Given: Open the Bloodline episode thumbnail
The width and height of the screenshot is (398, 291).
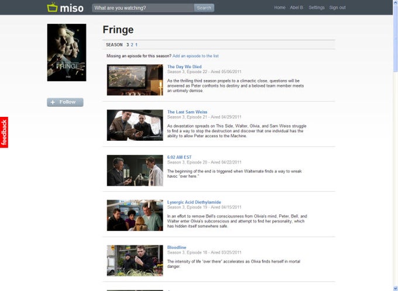Looking at the screenshot, I should [x=135, y=261].
